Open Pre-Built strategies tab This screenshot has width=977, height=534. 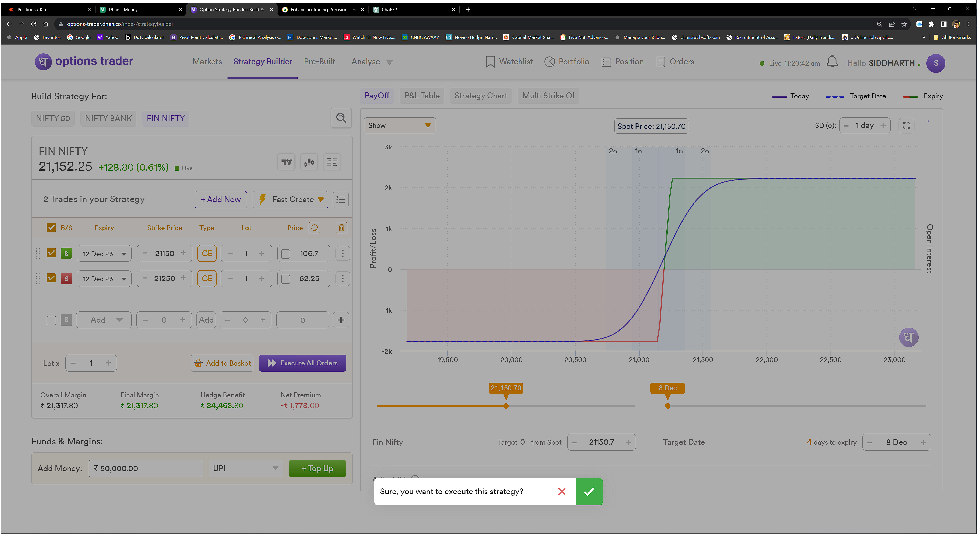[x=319, y=61]
